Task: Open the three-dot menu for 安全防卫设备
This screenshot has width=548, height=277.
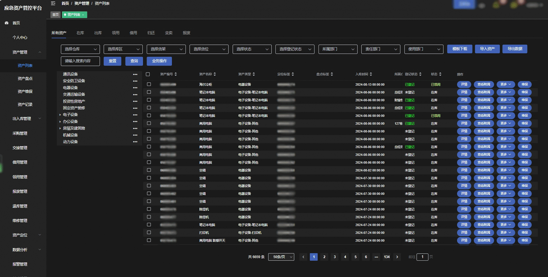Action: point(135,81)
